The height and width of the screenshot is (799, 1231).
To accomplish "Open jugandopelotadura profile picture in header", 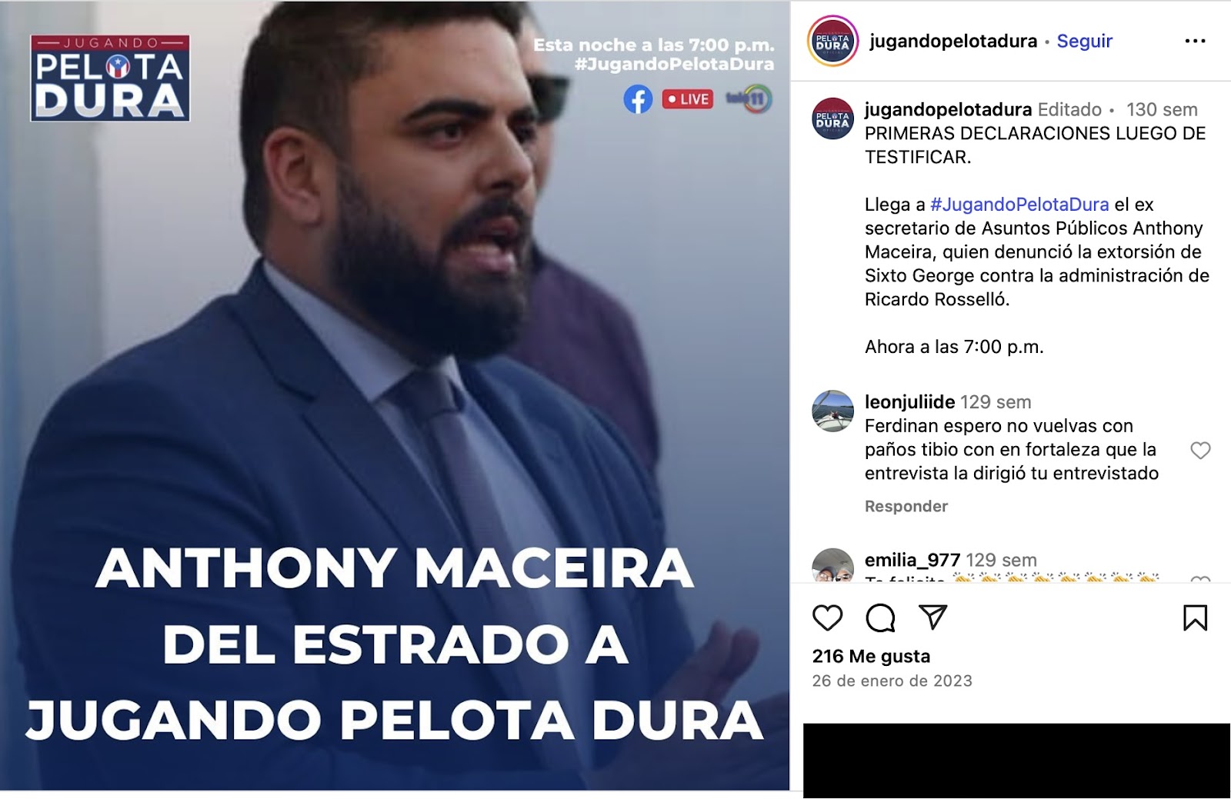I will tap(832, 41).
